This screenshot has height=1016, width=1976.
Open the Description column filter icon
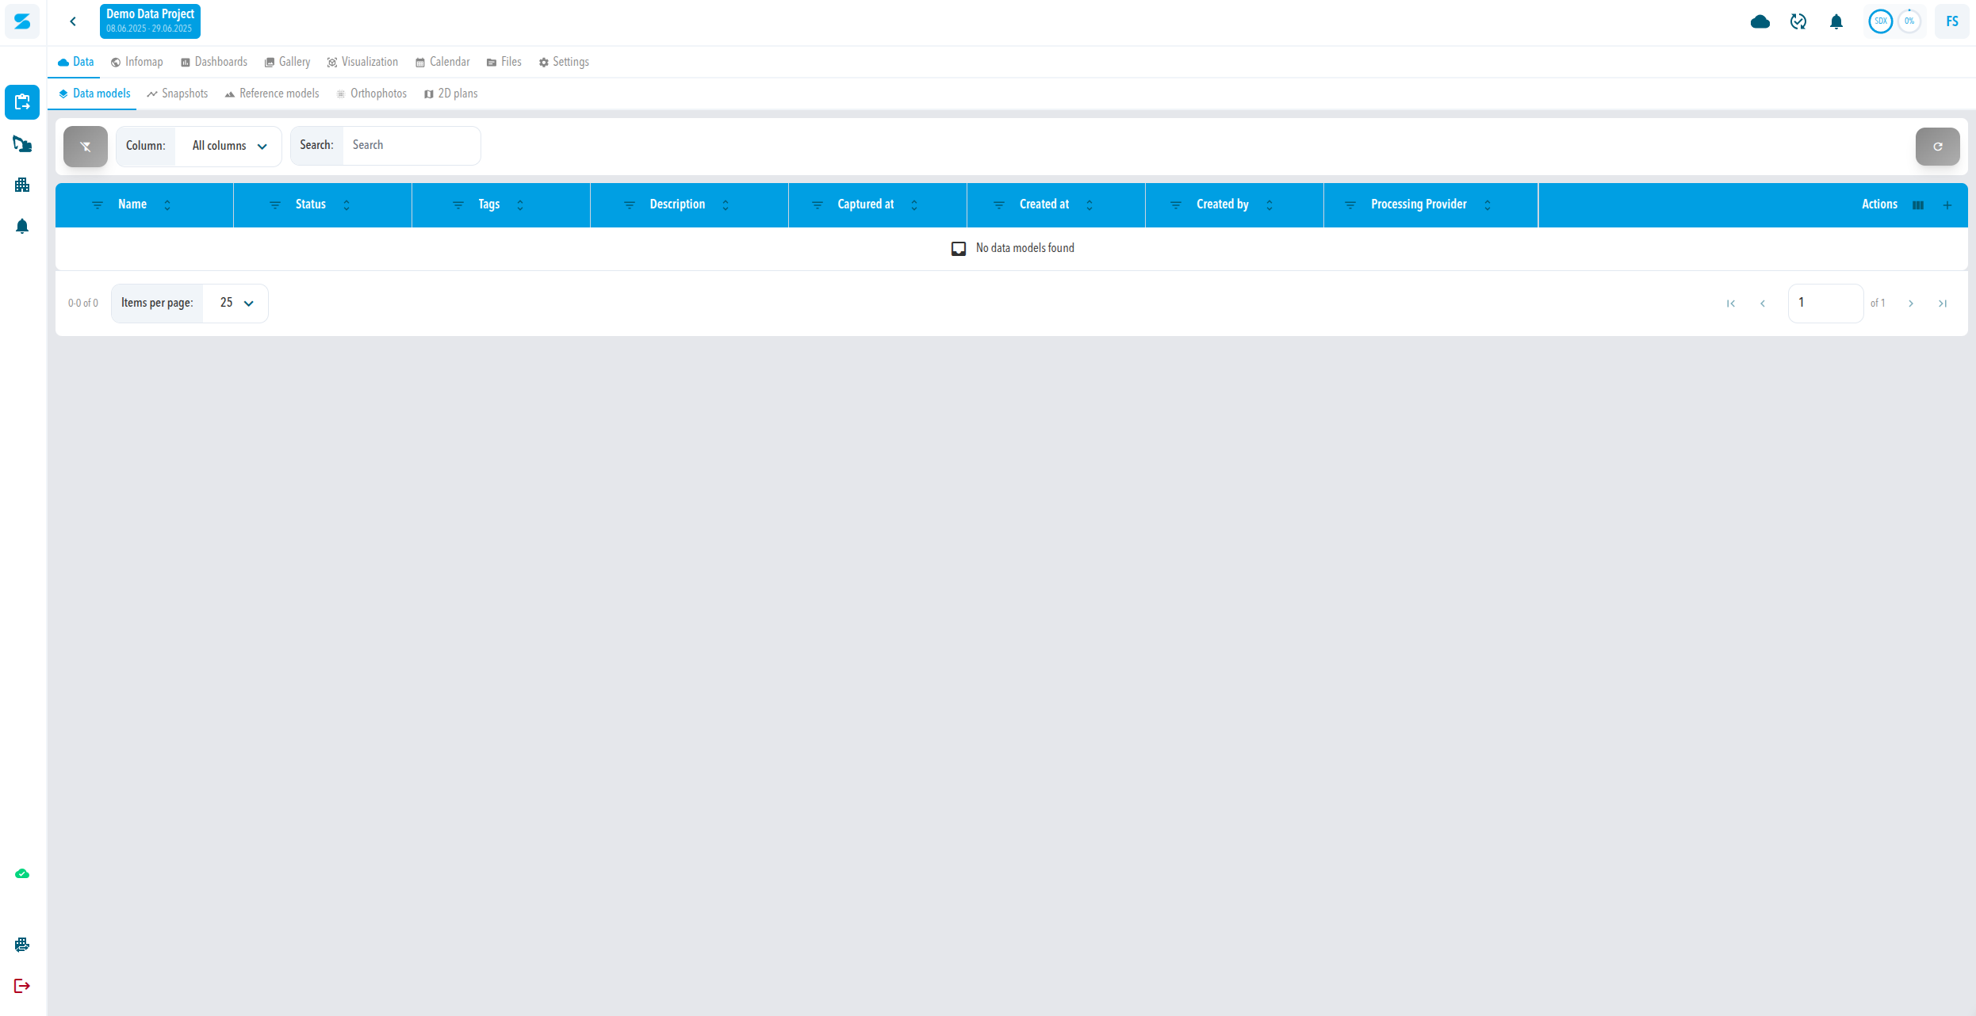coord(630,205)
